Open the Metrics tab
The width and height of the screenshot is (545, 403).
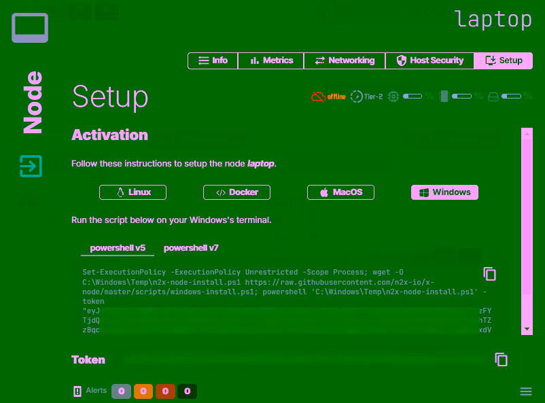(270, 60)
